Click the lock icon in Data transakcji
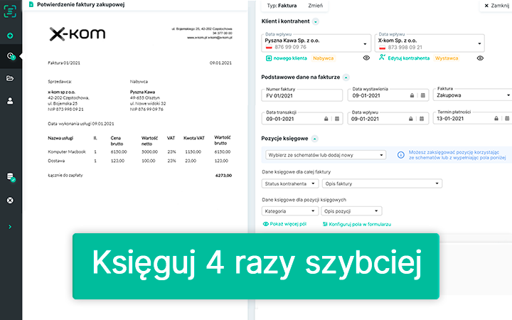Screen dimensions: 512x320 pos(326,119)
